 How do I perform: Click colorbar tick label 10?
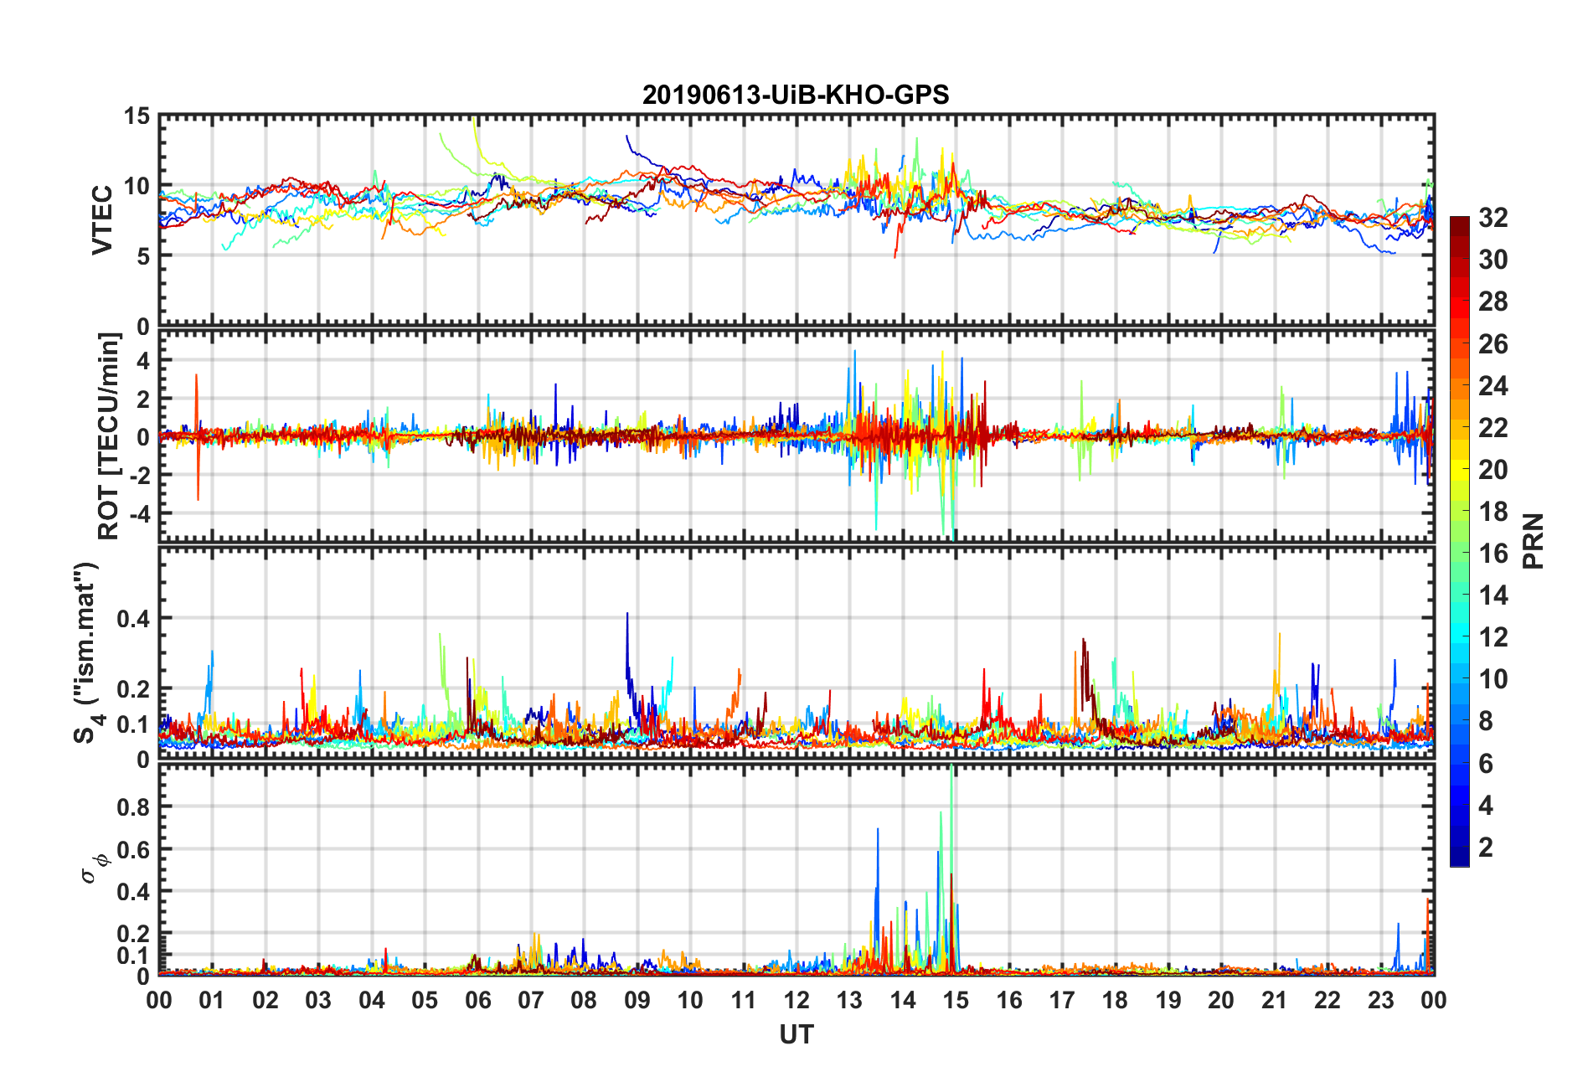(1492, 679)
